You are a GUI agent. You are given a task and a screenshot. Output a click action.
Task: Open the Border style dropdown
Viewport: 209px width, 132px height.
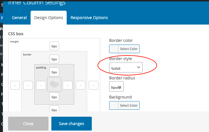[x=126, y=67]
